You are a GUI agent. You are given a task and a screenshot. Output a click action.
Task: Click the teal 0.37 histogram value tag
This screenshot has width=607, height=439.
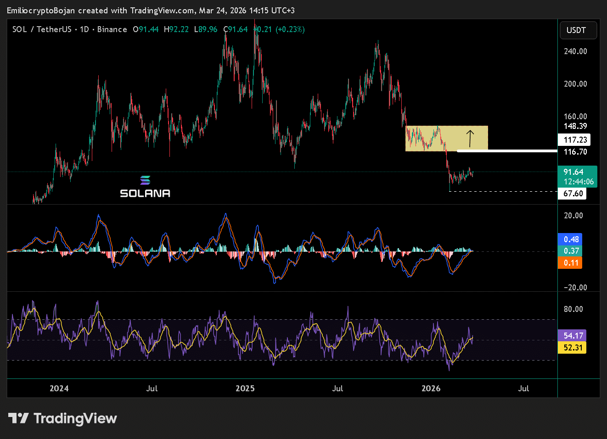(x=570, y=251)
